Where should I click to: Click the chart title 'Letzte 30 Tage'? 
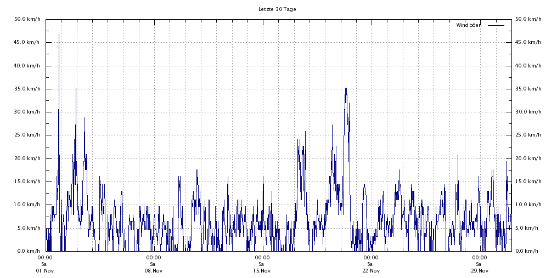coord(277,9)
